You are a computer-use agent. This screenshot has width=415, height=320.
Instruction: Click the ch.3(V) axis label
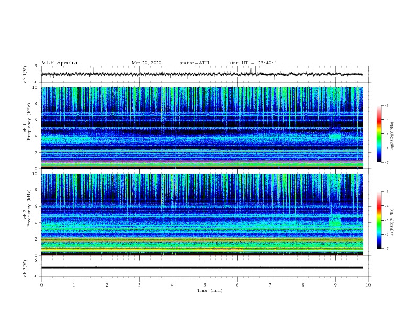[x=25, y=268]
